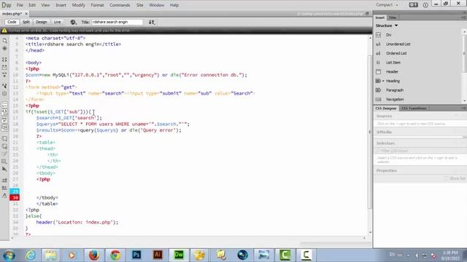467x262 pixels.
Task: Toggle Line Numbers in the code toolbar
Action: tap(4, 105)
